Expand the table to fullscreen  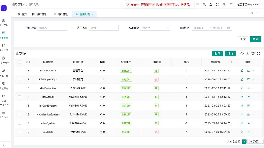pos(258,53)
